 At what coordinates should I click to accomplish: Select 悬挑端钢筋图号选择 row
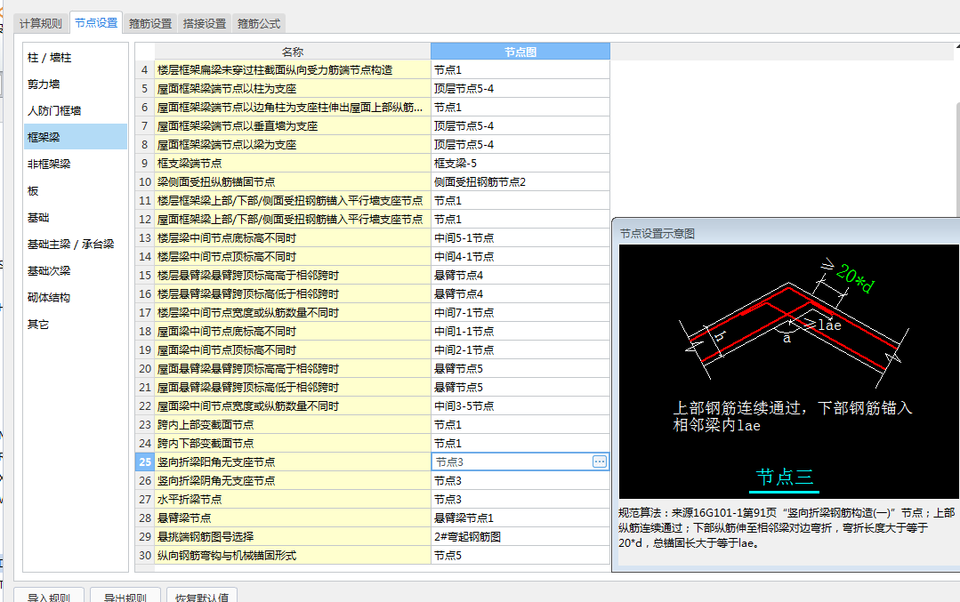[x=293, y=536]
